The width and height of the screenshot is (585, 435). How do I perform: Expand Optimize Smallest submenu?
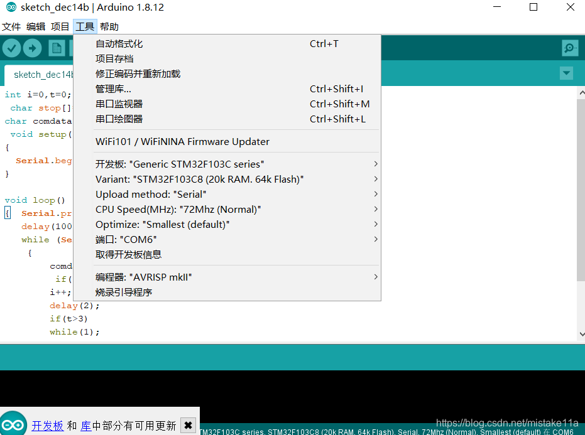pos(227,224)
